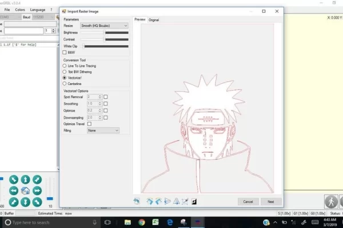Enable the Optimize checkbox
This screenshot has height=228, width=343.
(105, 111)
